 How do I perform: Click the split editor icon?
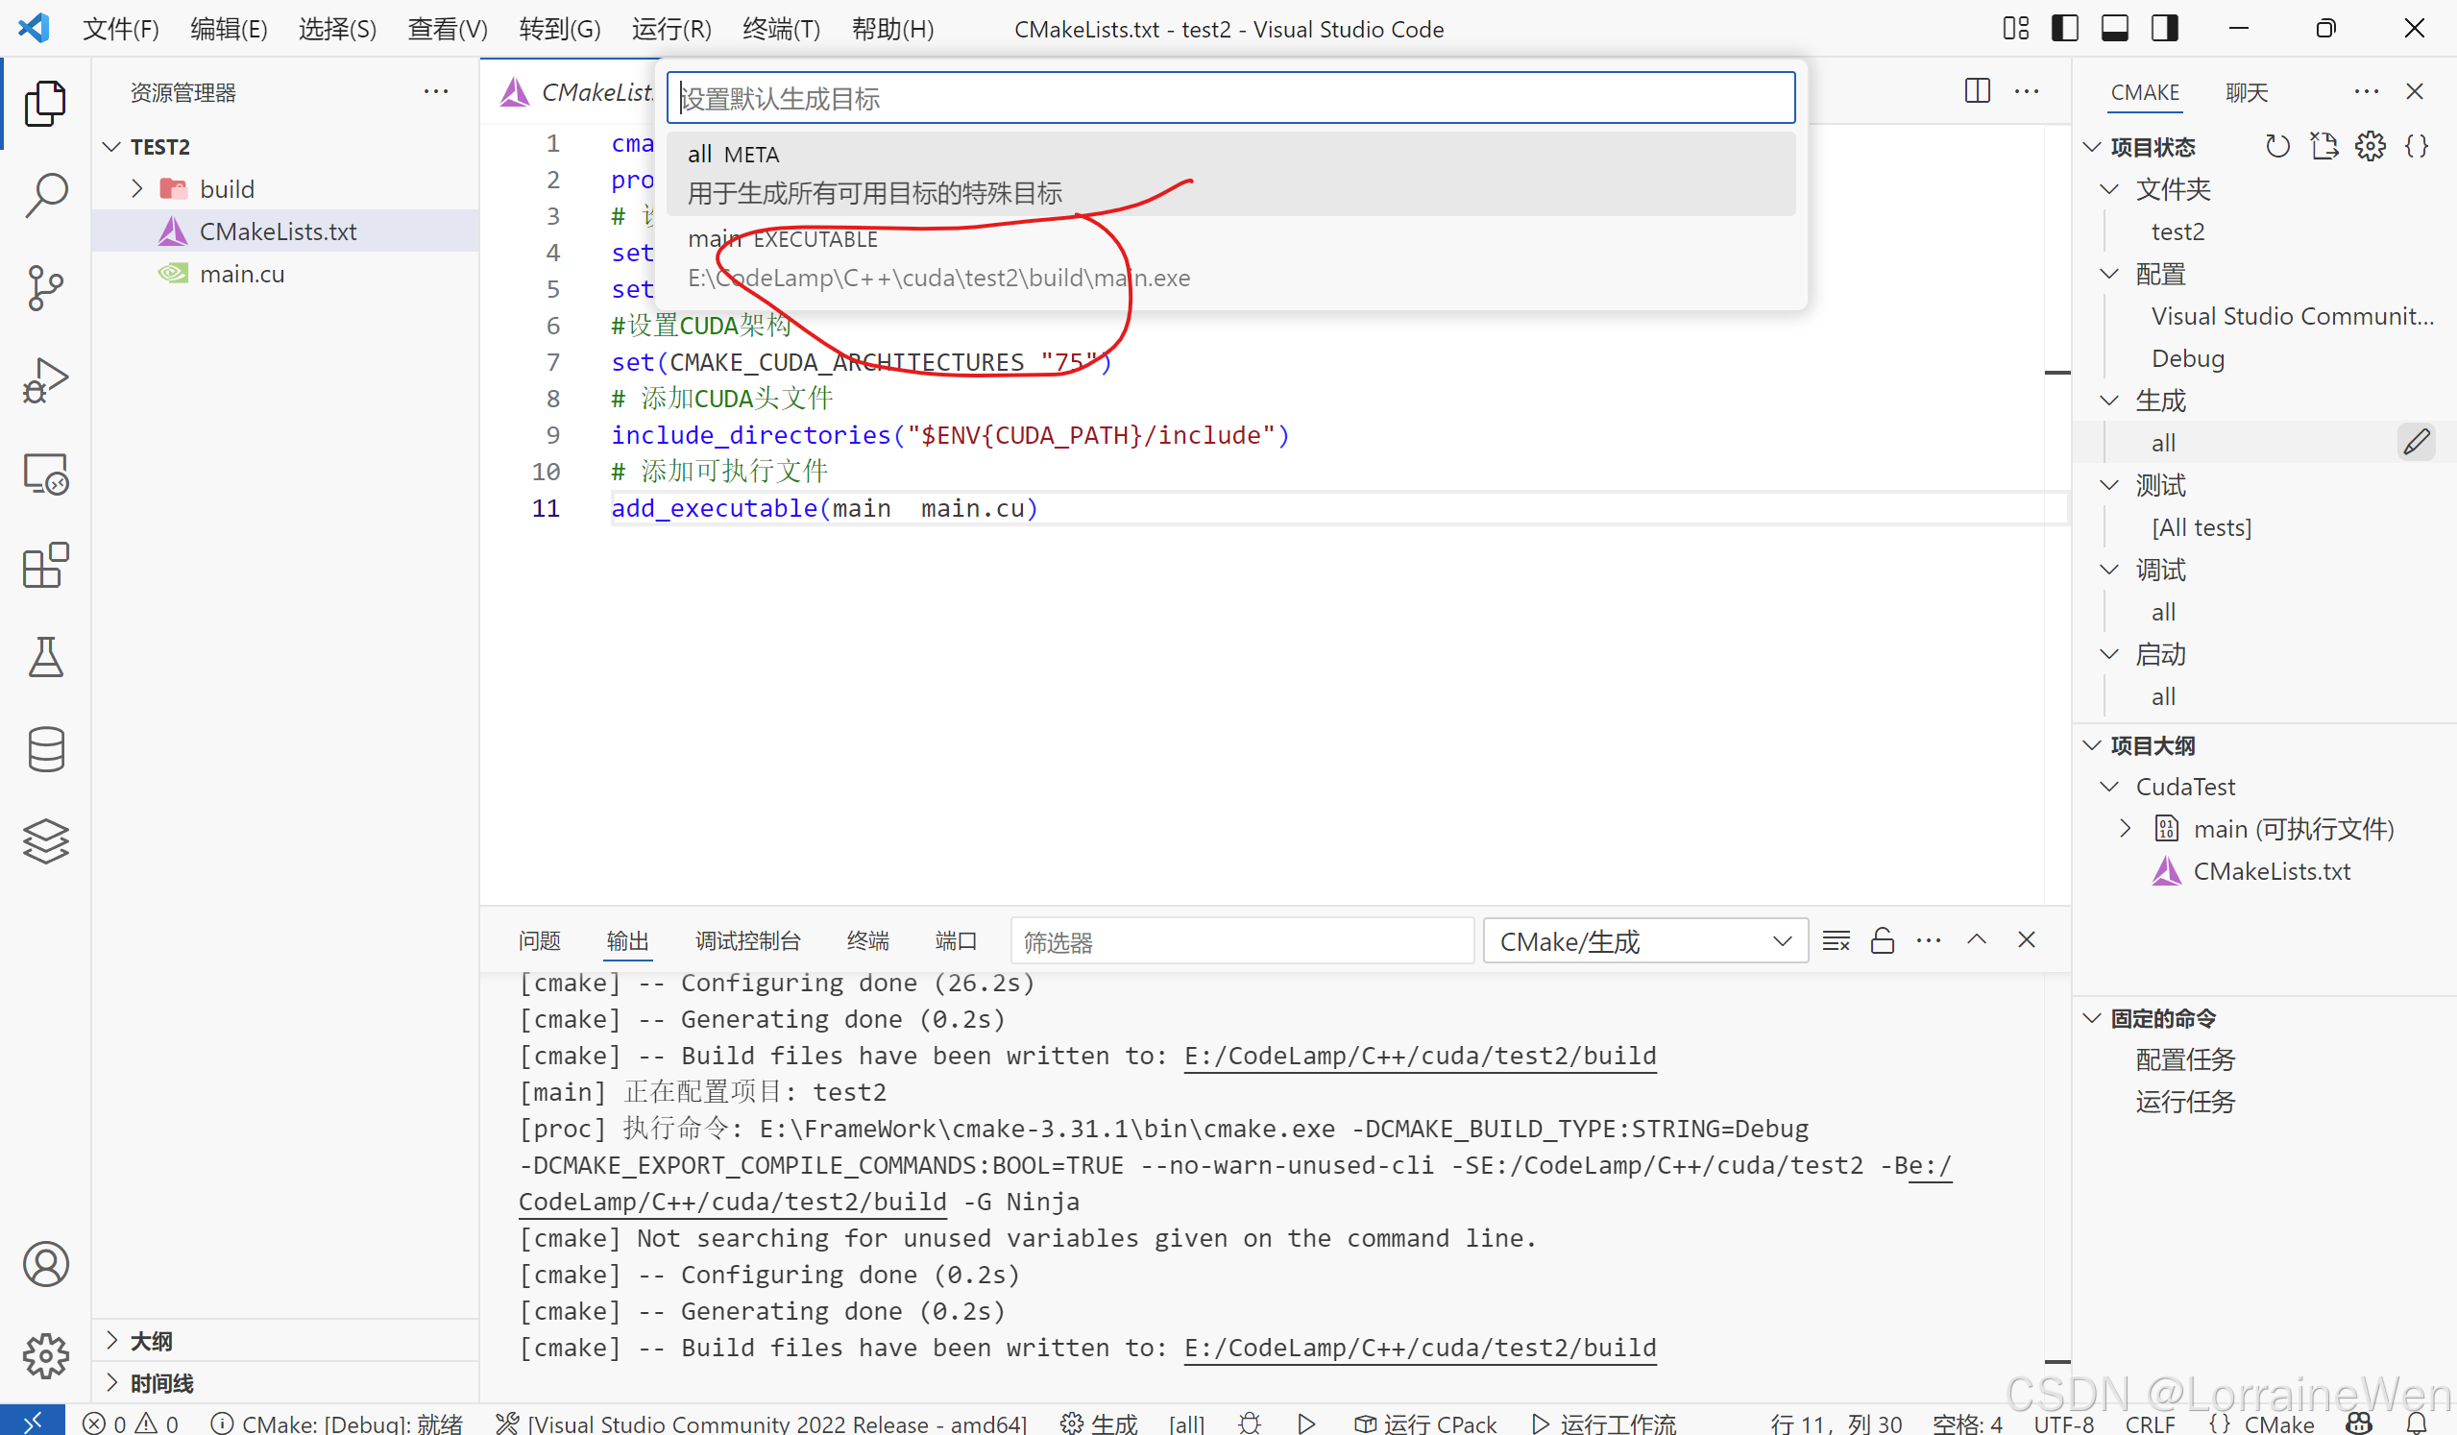click(1977, 91)
